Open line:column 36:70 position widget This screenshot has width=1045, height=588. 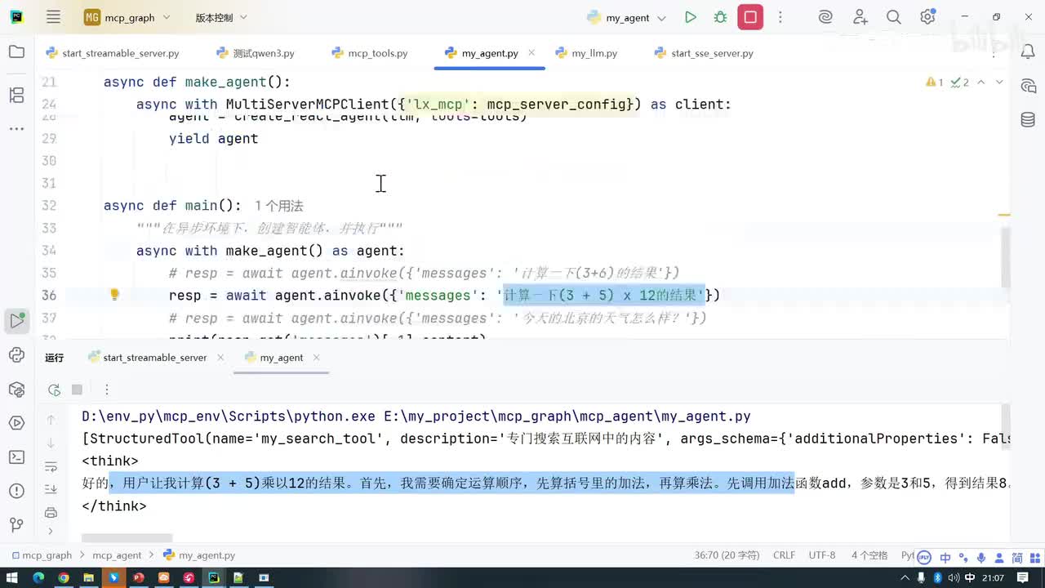727,555
